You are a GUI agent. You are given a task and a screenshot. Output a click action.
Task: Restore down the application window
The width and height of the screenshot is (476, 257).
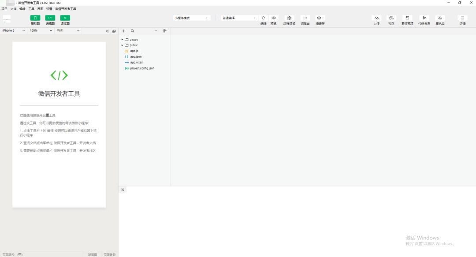click(460, 3)
